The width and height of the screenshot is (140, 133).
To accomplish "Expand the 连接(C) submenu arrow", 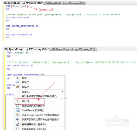I will coord(62,92).
